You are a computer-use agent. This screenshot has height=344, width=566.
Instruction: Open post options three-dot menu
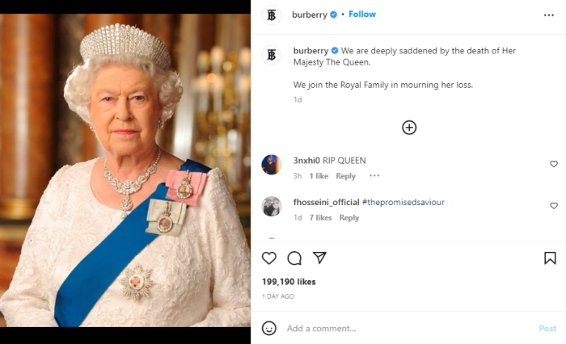point(549,15)
